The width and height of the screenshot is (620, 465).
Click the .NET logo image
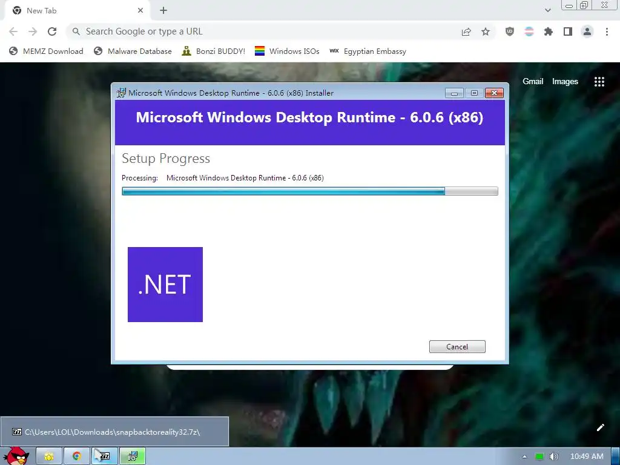pyautogui.click(x=165, y=285)
